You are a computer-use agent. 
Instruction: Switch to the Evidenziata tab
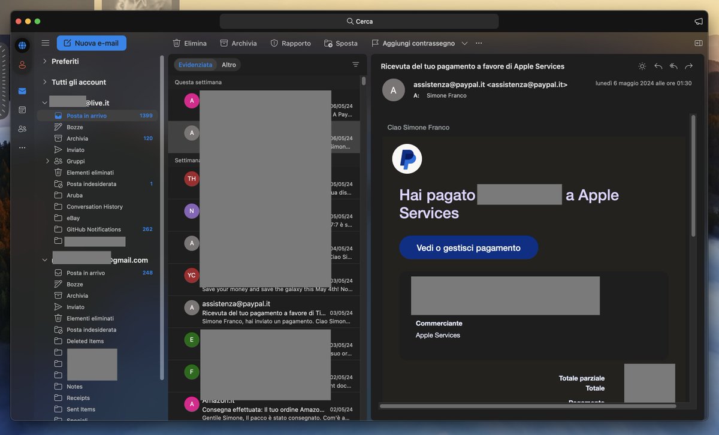pyautogui.click(x=195, y=65)
